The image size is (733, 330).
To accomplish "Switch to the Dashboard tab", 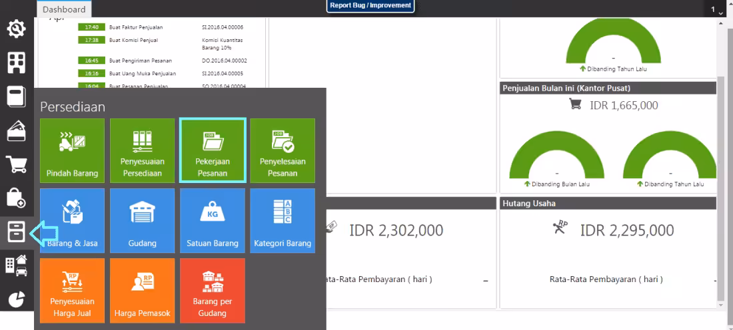I will click(x=64, y=9).
